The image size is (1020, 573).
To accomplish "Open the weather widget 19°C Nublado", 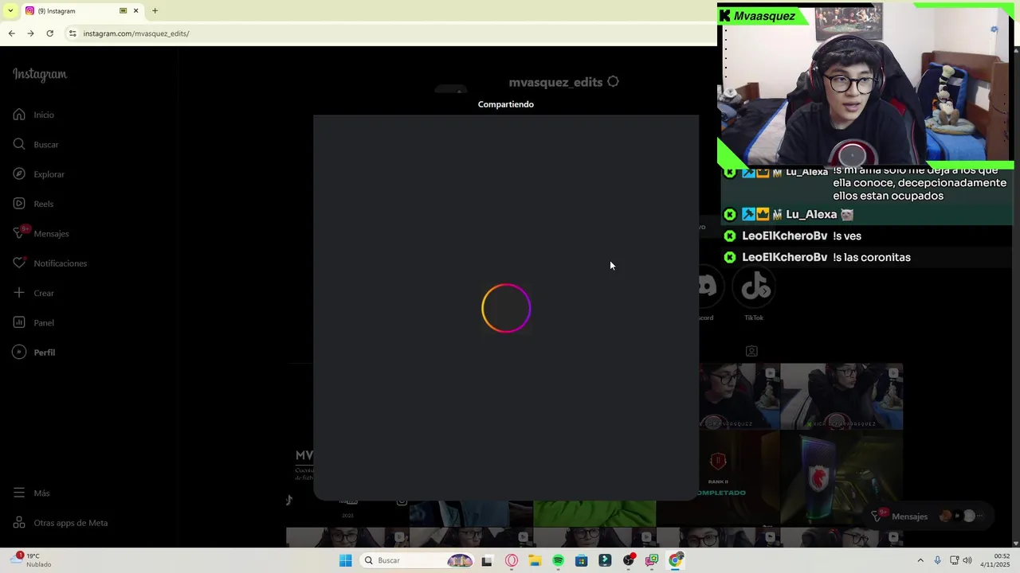I will tap(33, 560).
